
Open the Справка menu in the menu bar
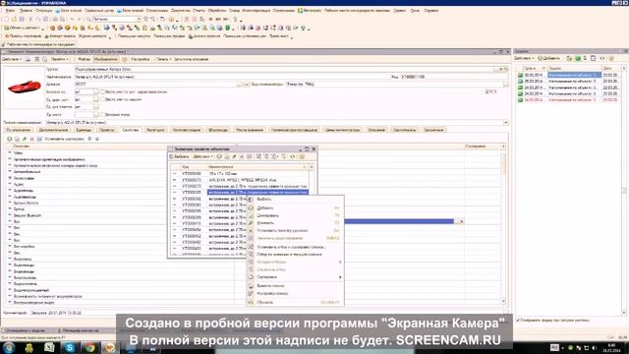[430, 11]
